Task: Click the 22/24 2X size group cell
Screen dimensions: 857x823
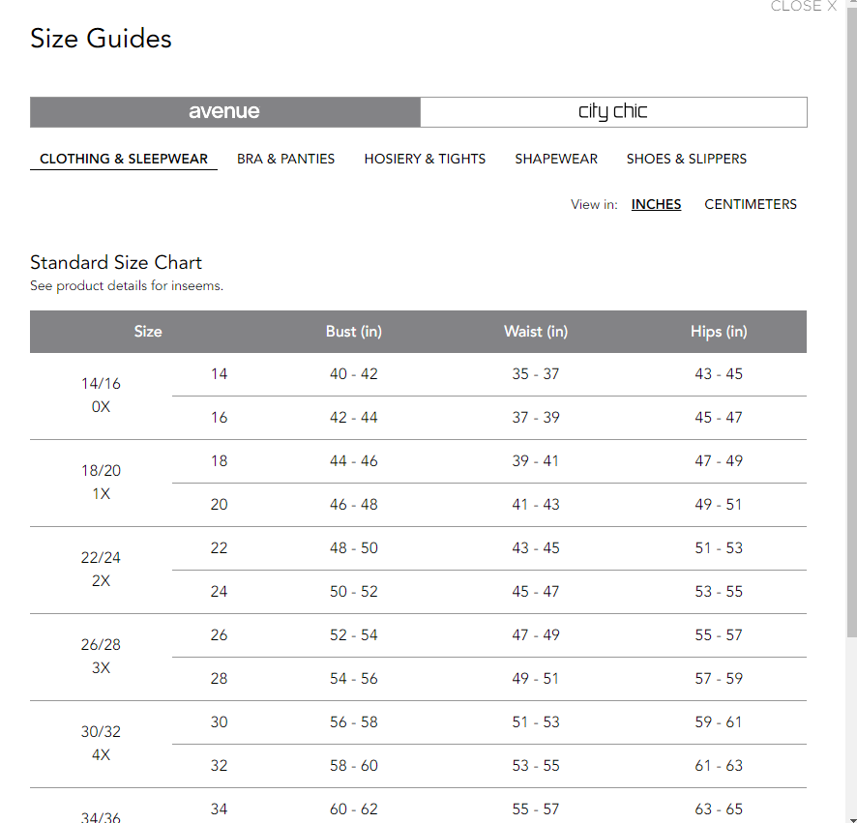Action: click(102, 570)
